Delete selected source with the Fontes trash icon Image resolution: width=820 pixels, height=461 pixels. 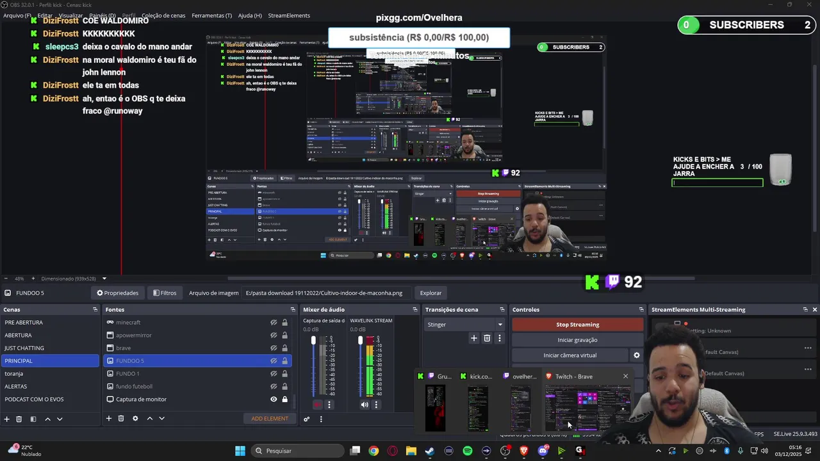point(121,419)
